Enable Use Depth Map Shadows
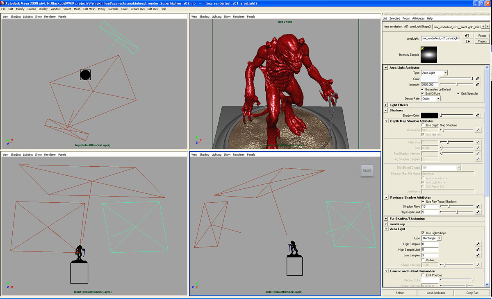492x299 pixels. [x=423, y=125]
